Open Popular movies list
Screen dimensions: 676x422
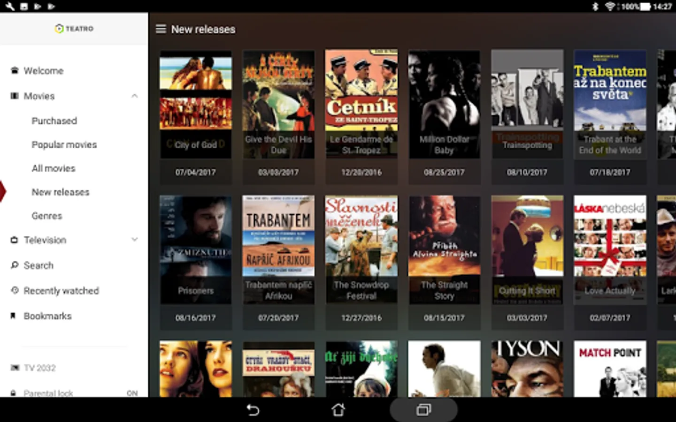tap(64, 145)
